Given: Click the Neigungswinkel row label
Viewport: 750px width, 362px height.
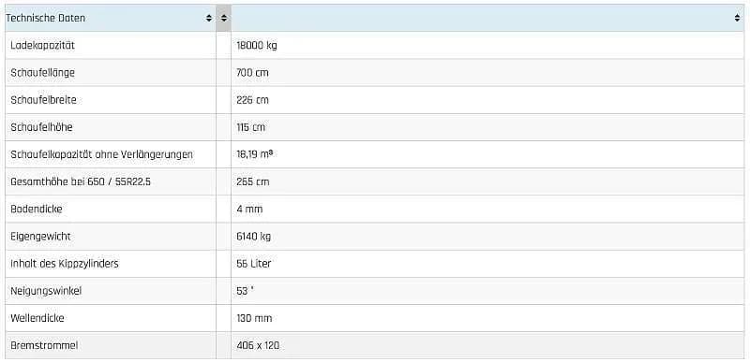Looking at the screenshot, I should (46, 291).
